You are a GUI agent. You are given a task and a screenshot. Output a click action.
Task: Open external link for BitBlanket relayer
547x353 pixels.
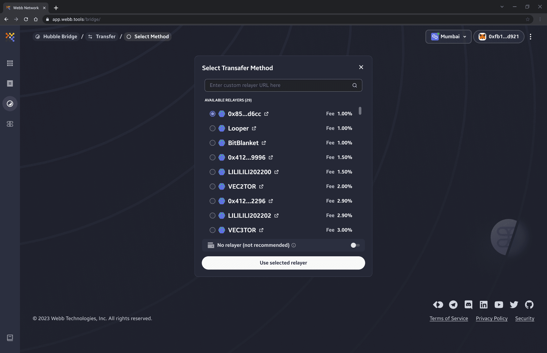click(264, 143)
